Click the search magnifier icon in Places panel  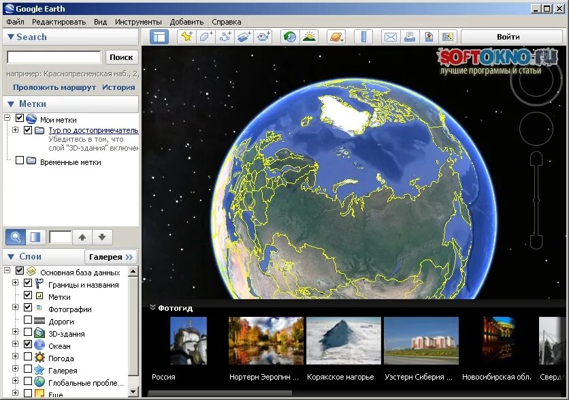tap(15, 237)
